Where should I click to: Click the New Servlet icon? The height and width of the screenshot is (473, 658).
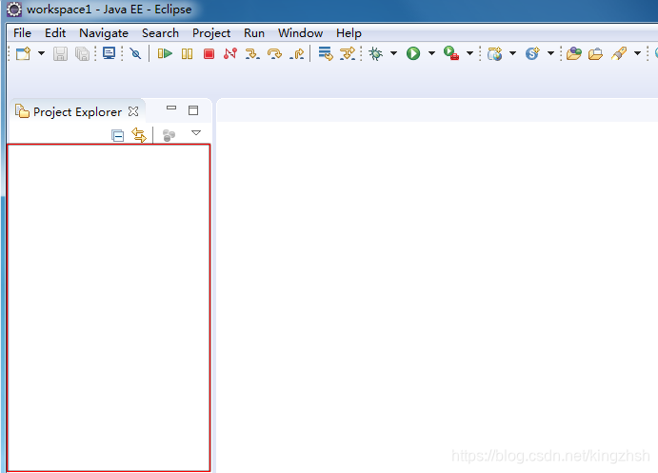(532, 53)
